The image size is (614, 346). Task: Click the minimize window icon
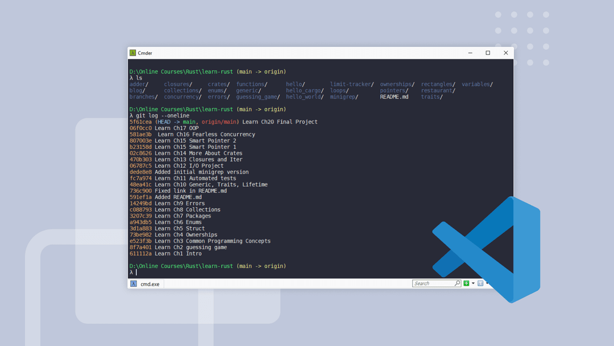click(470, 52)
